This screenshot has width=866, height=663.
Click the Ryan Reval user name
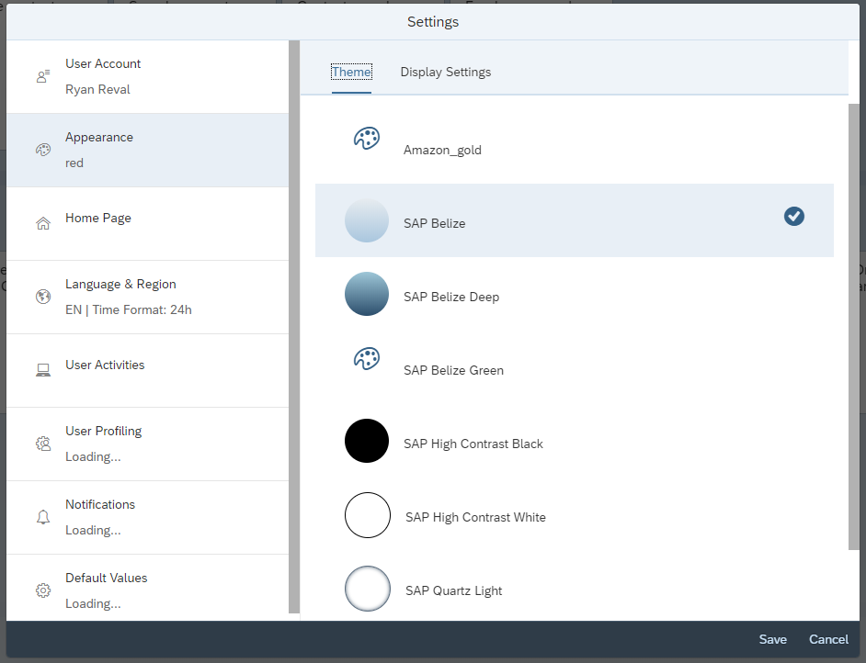click(97, 89)
